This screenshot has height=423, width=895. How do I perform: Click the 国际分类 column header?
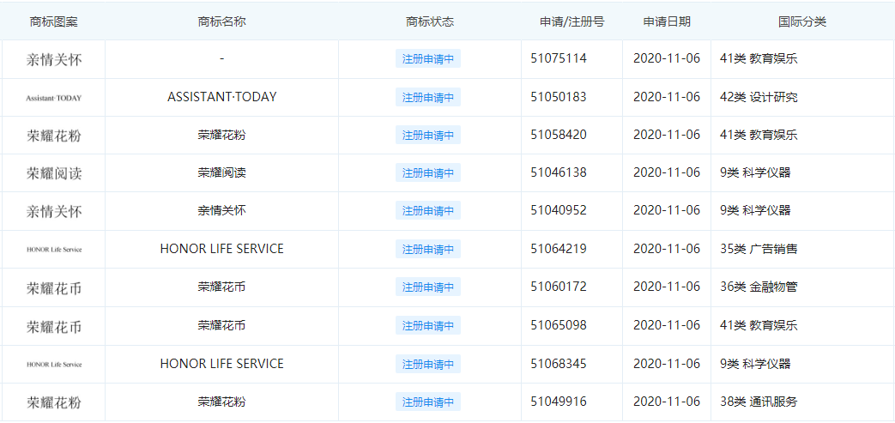coord(802,21)
